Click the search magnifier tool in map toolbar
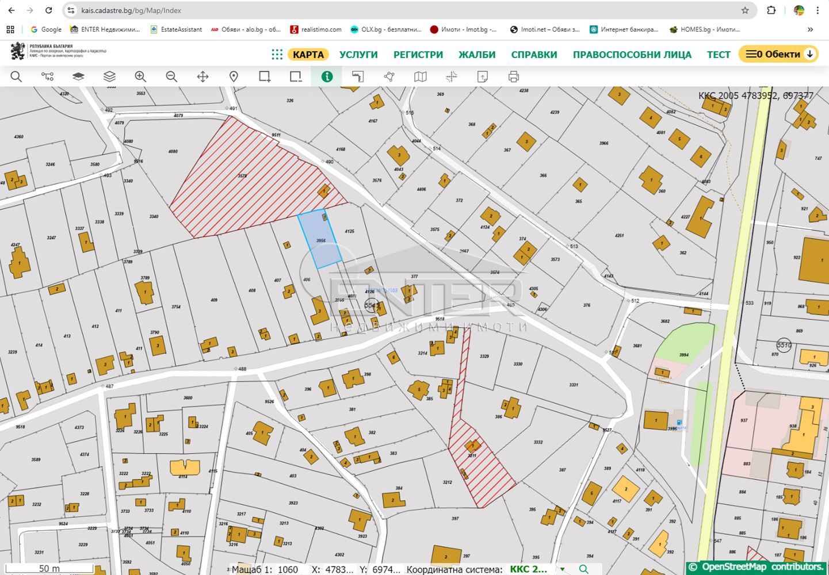The width and height of the screenshot is (829, 575). (x=16, y=76)
